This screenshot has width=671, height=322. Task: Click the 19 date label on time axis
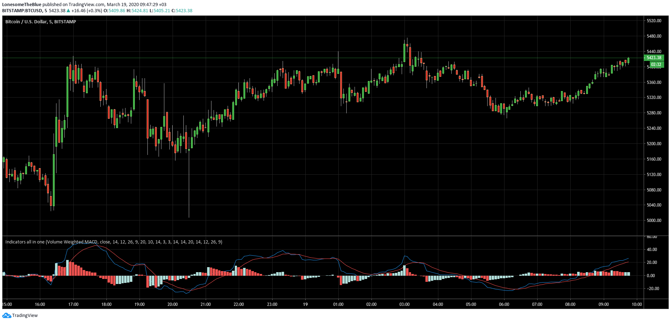305,304
